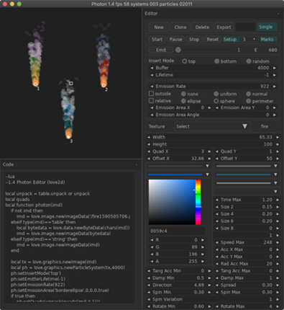Increase the B color value
284x310 pixels.
click(x=203, y=254)
